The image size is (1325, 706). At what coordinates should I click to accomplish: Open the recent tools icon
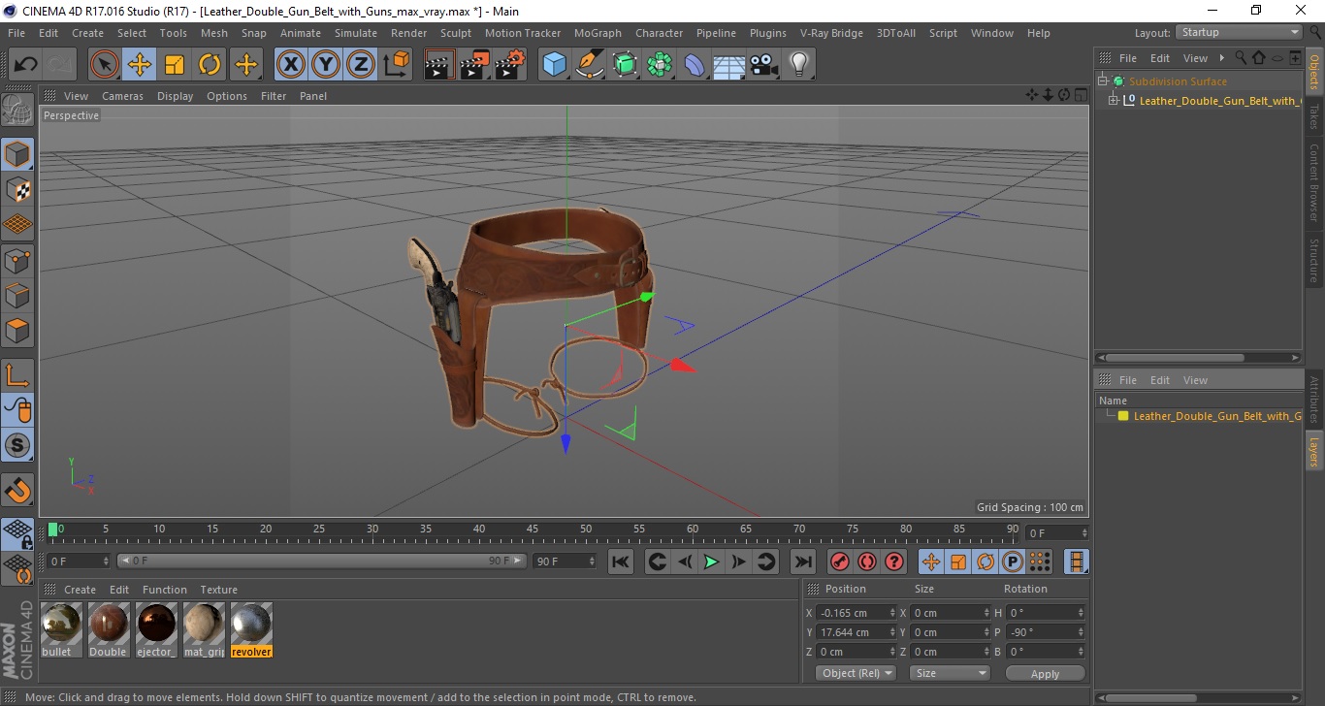click(245, 65)
